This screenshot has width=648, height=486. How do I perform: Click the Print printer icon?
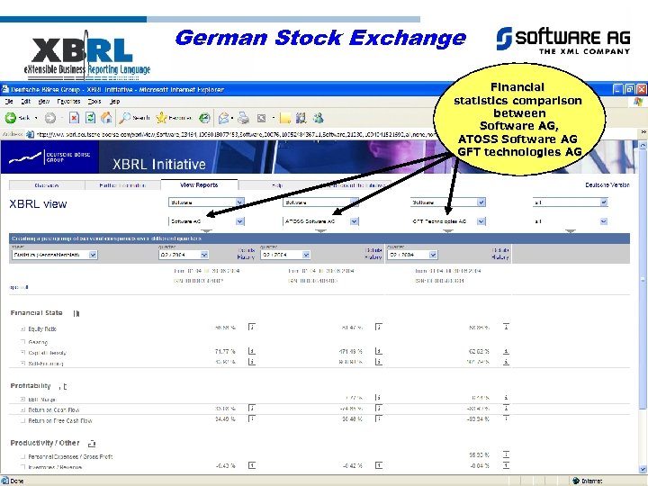click(243, 118)
